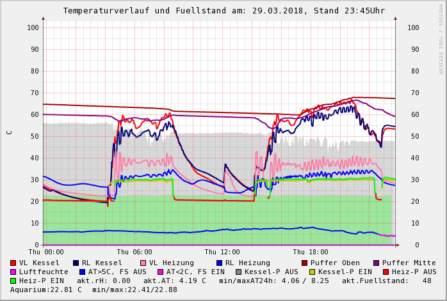Click the chart title 'Temperaturverlauf und Fuellstand'
This screenshot has height=301, width=447.
click(x=149, y=11)
